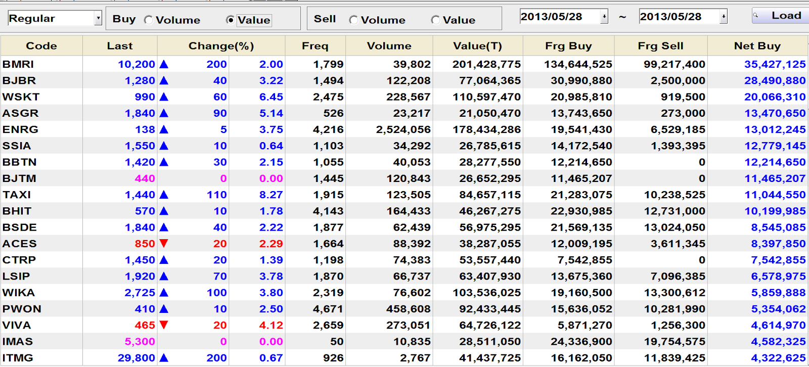809x367 pixels.
Task: Click the red down arrow in ACES row
Action: click(164, 244)
